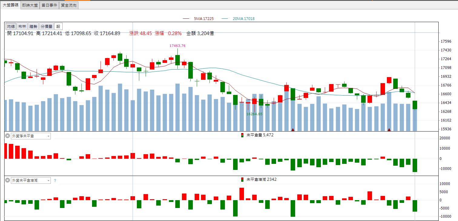Select the 收 17164.89 closing value
This screenshot has width=458, height=221.
[x=107, y=34]
